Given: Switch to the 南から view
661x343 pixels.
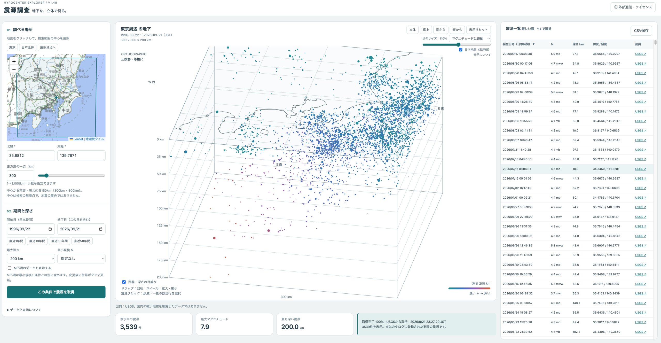Looking at the screenshot, I should [x=440, y=30].
